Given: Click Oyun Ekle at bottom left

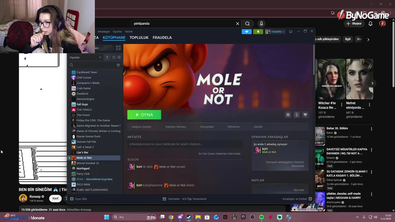Looking at the screenshot, I should (79, 199).
